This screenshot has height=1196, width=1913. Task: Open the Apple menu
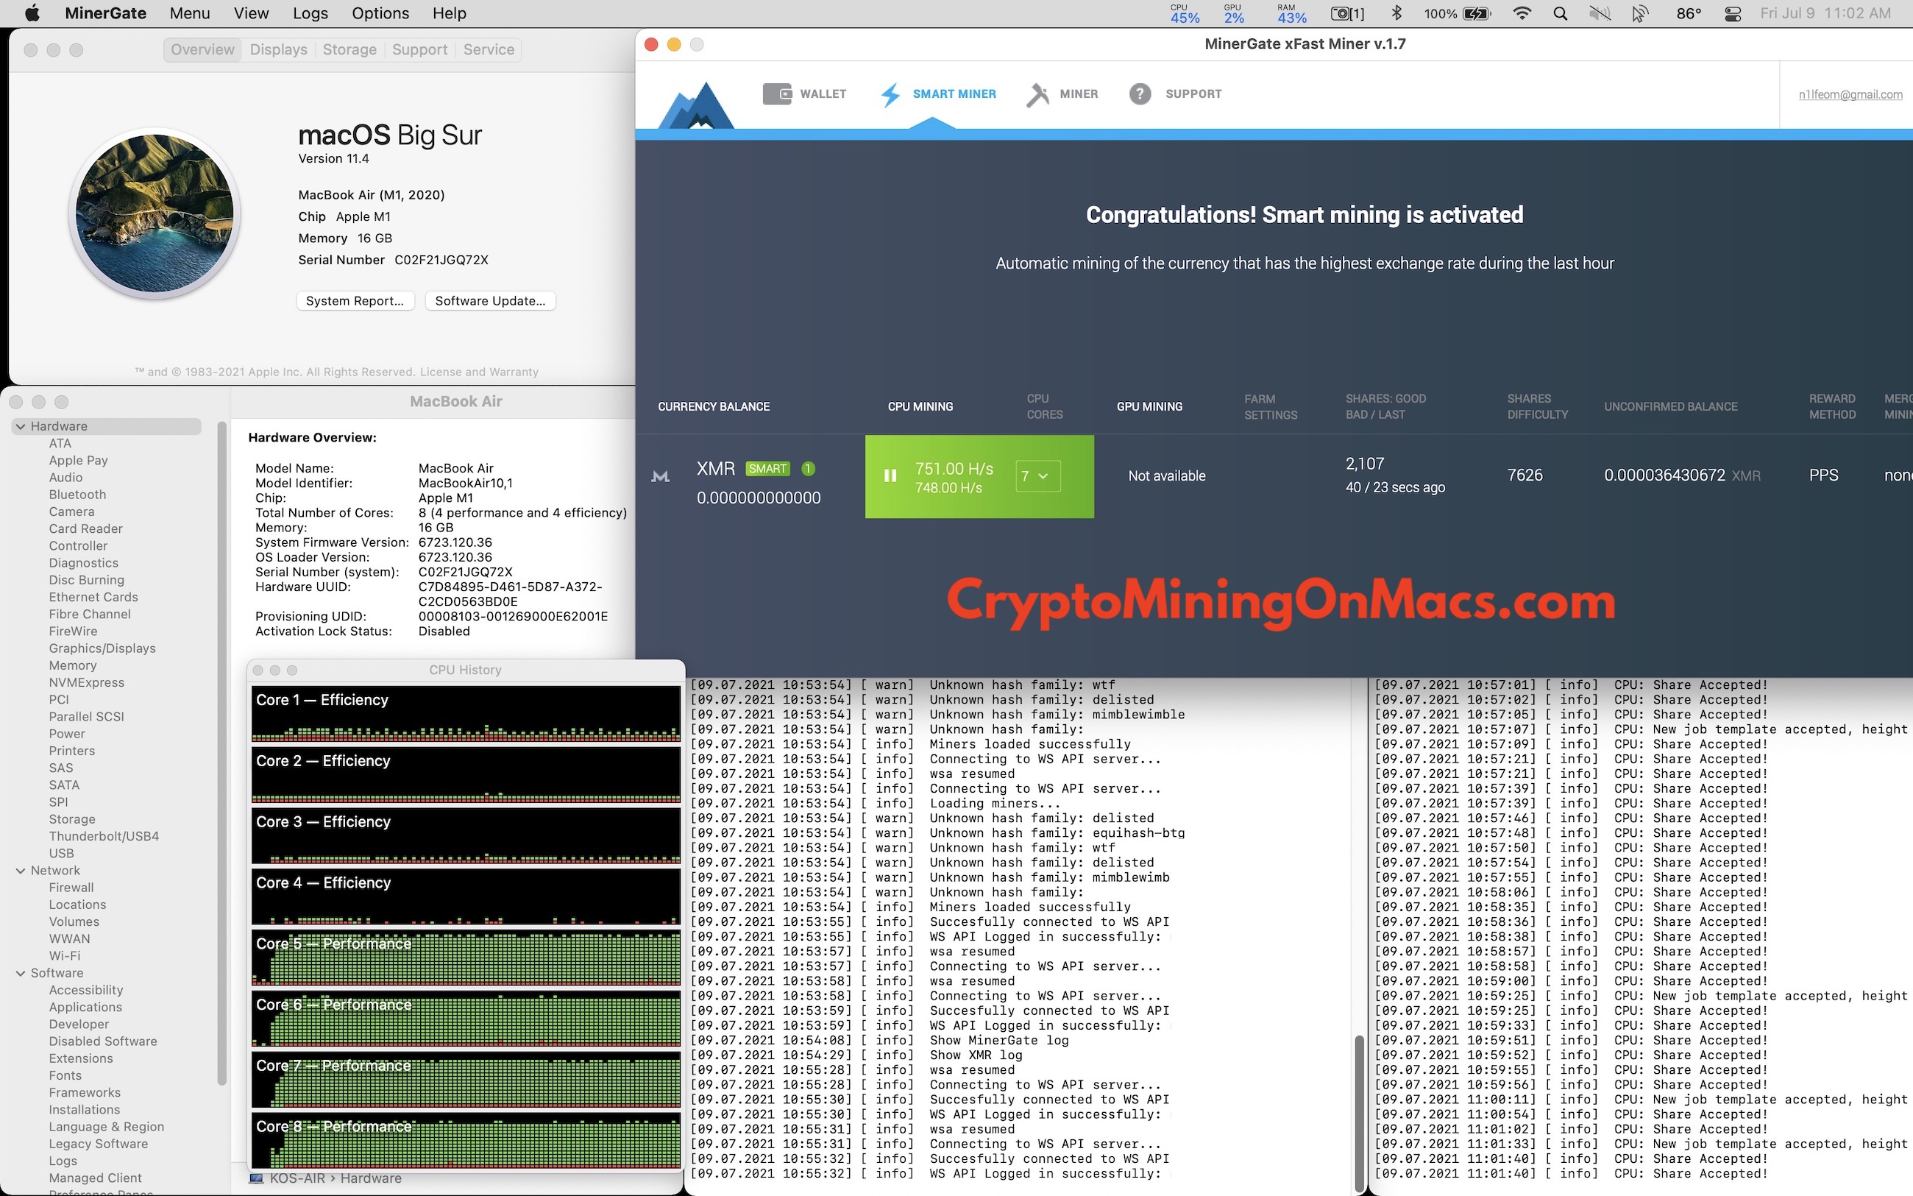(32, 13)
